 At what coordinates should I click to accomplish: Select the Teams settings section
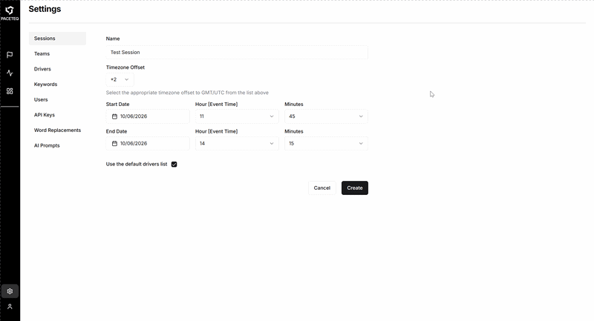58,53
